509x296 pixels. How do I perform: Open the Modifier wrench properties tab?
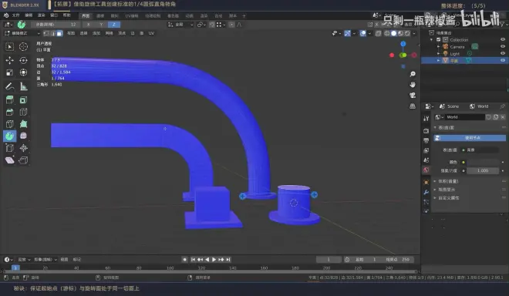pyautogui.click(x=426, y=192)
